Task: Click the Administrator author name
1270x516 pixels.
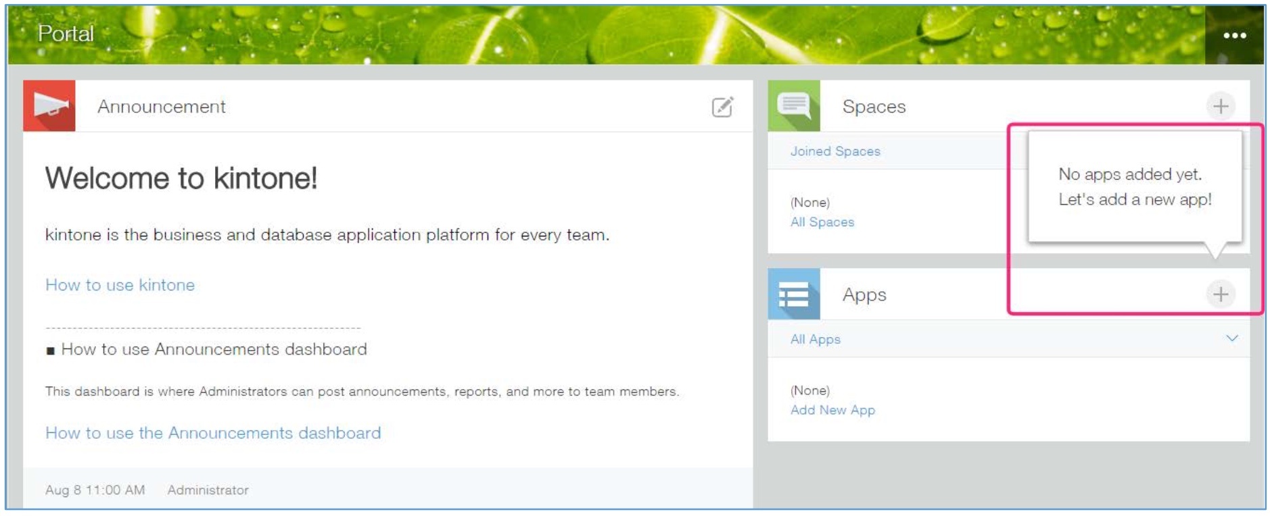Action: 208,490
